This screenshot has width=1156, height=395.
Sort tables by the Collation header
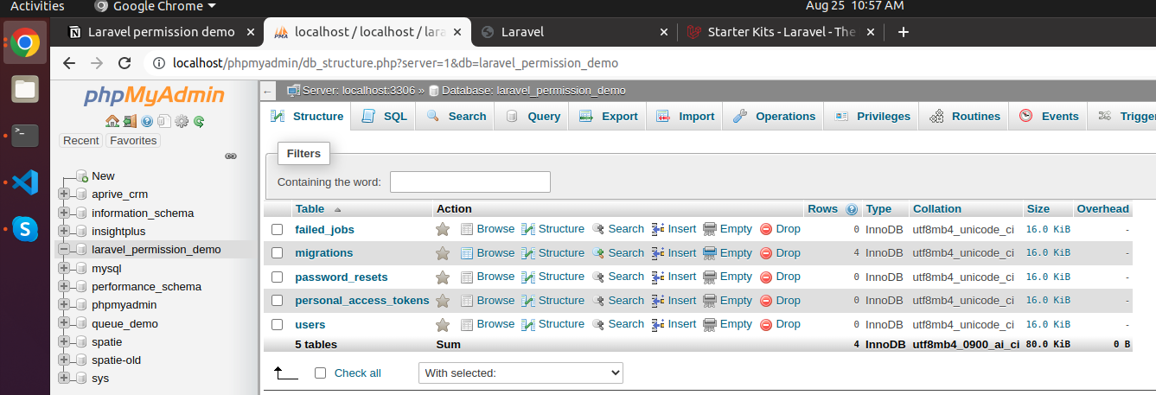(937, 209)
